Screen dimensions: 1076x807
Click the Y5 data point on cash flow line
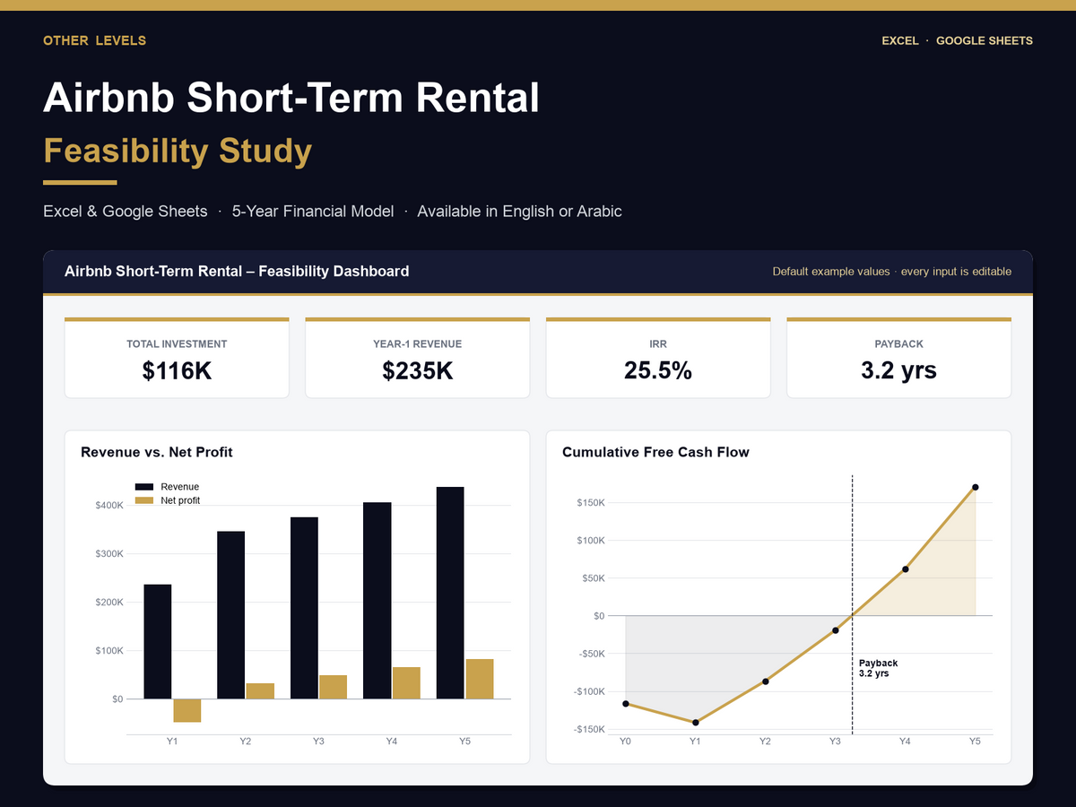975,488
